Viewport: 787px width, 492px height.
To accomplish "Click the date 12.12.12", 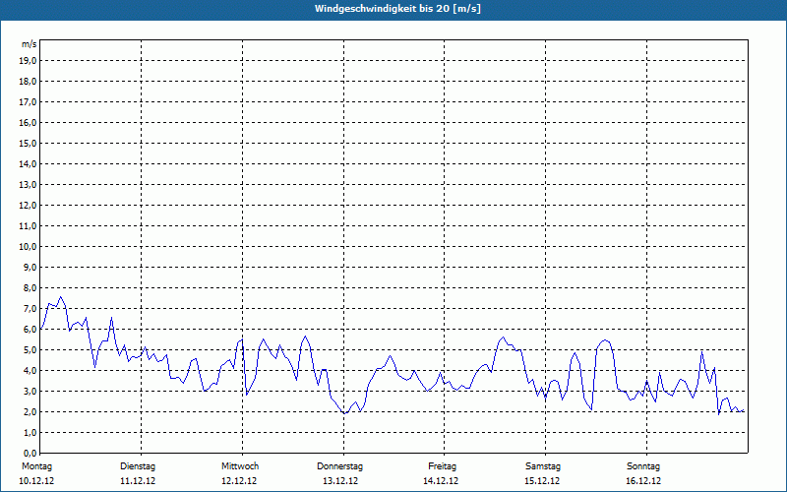I will (239, 481).
